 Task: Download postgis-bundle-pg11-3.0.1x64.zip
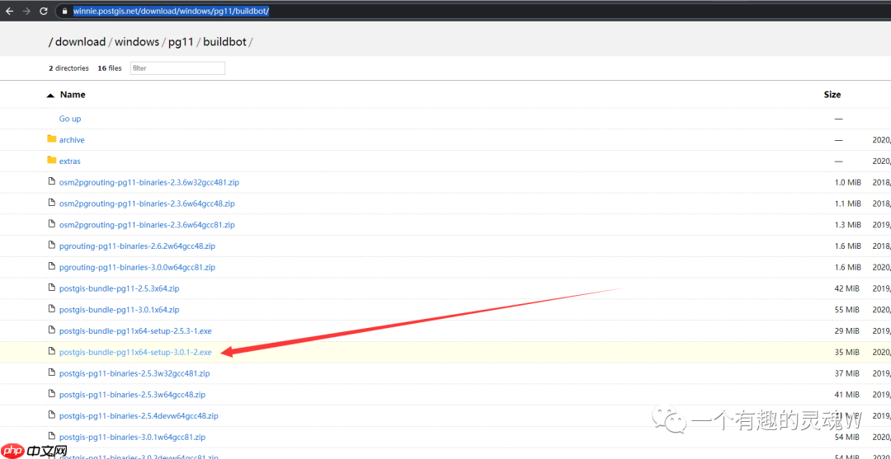point(120,310)
